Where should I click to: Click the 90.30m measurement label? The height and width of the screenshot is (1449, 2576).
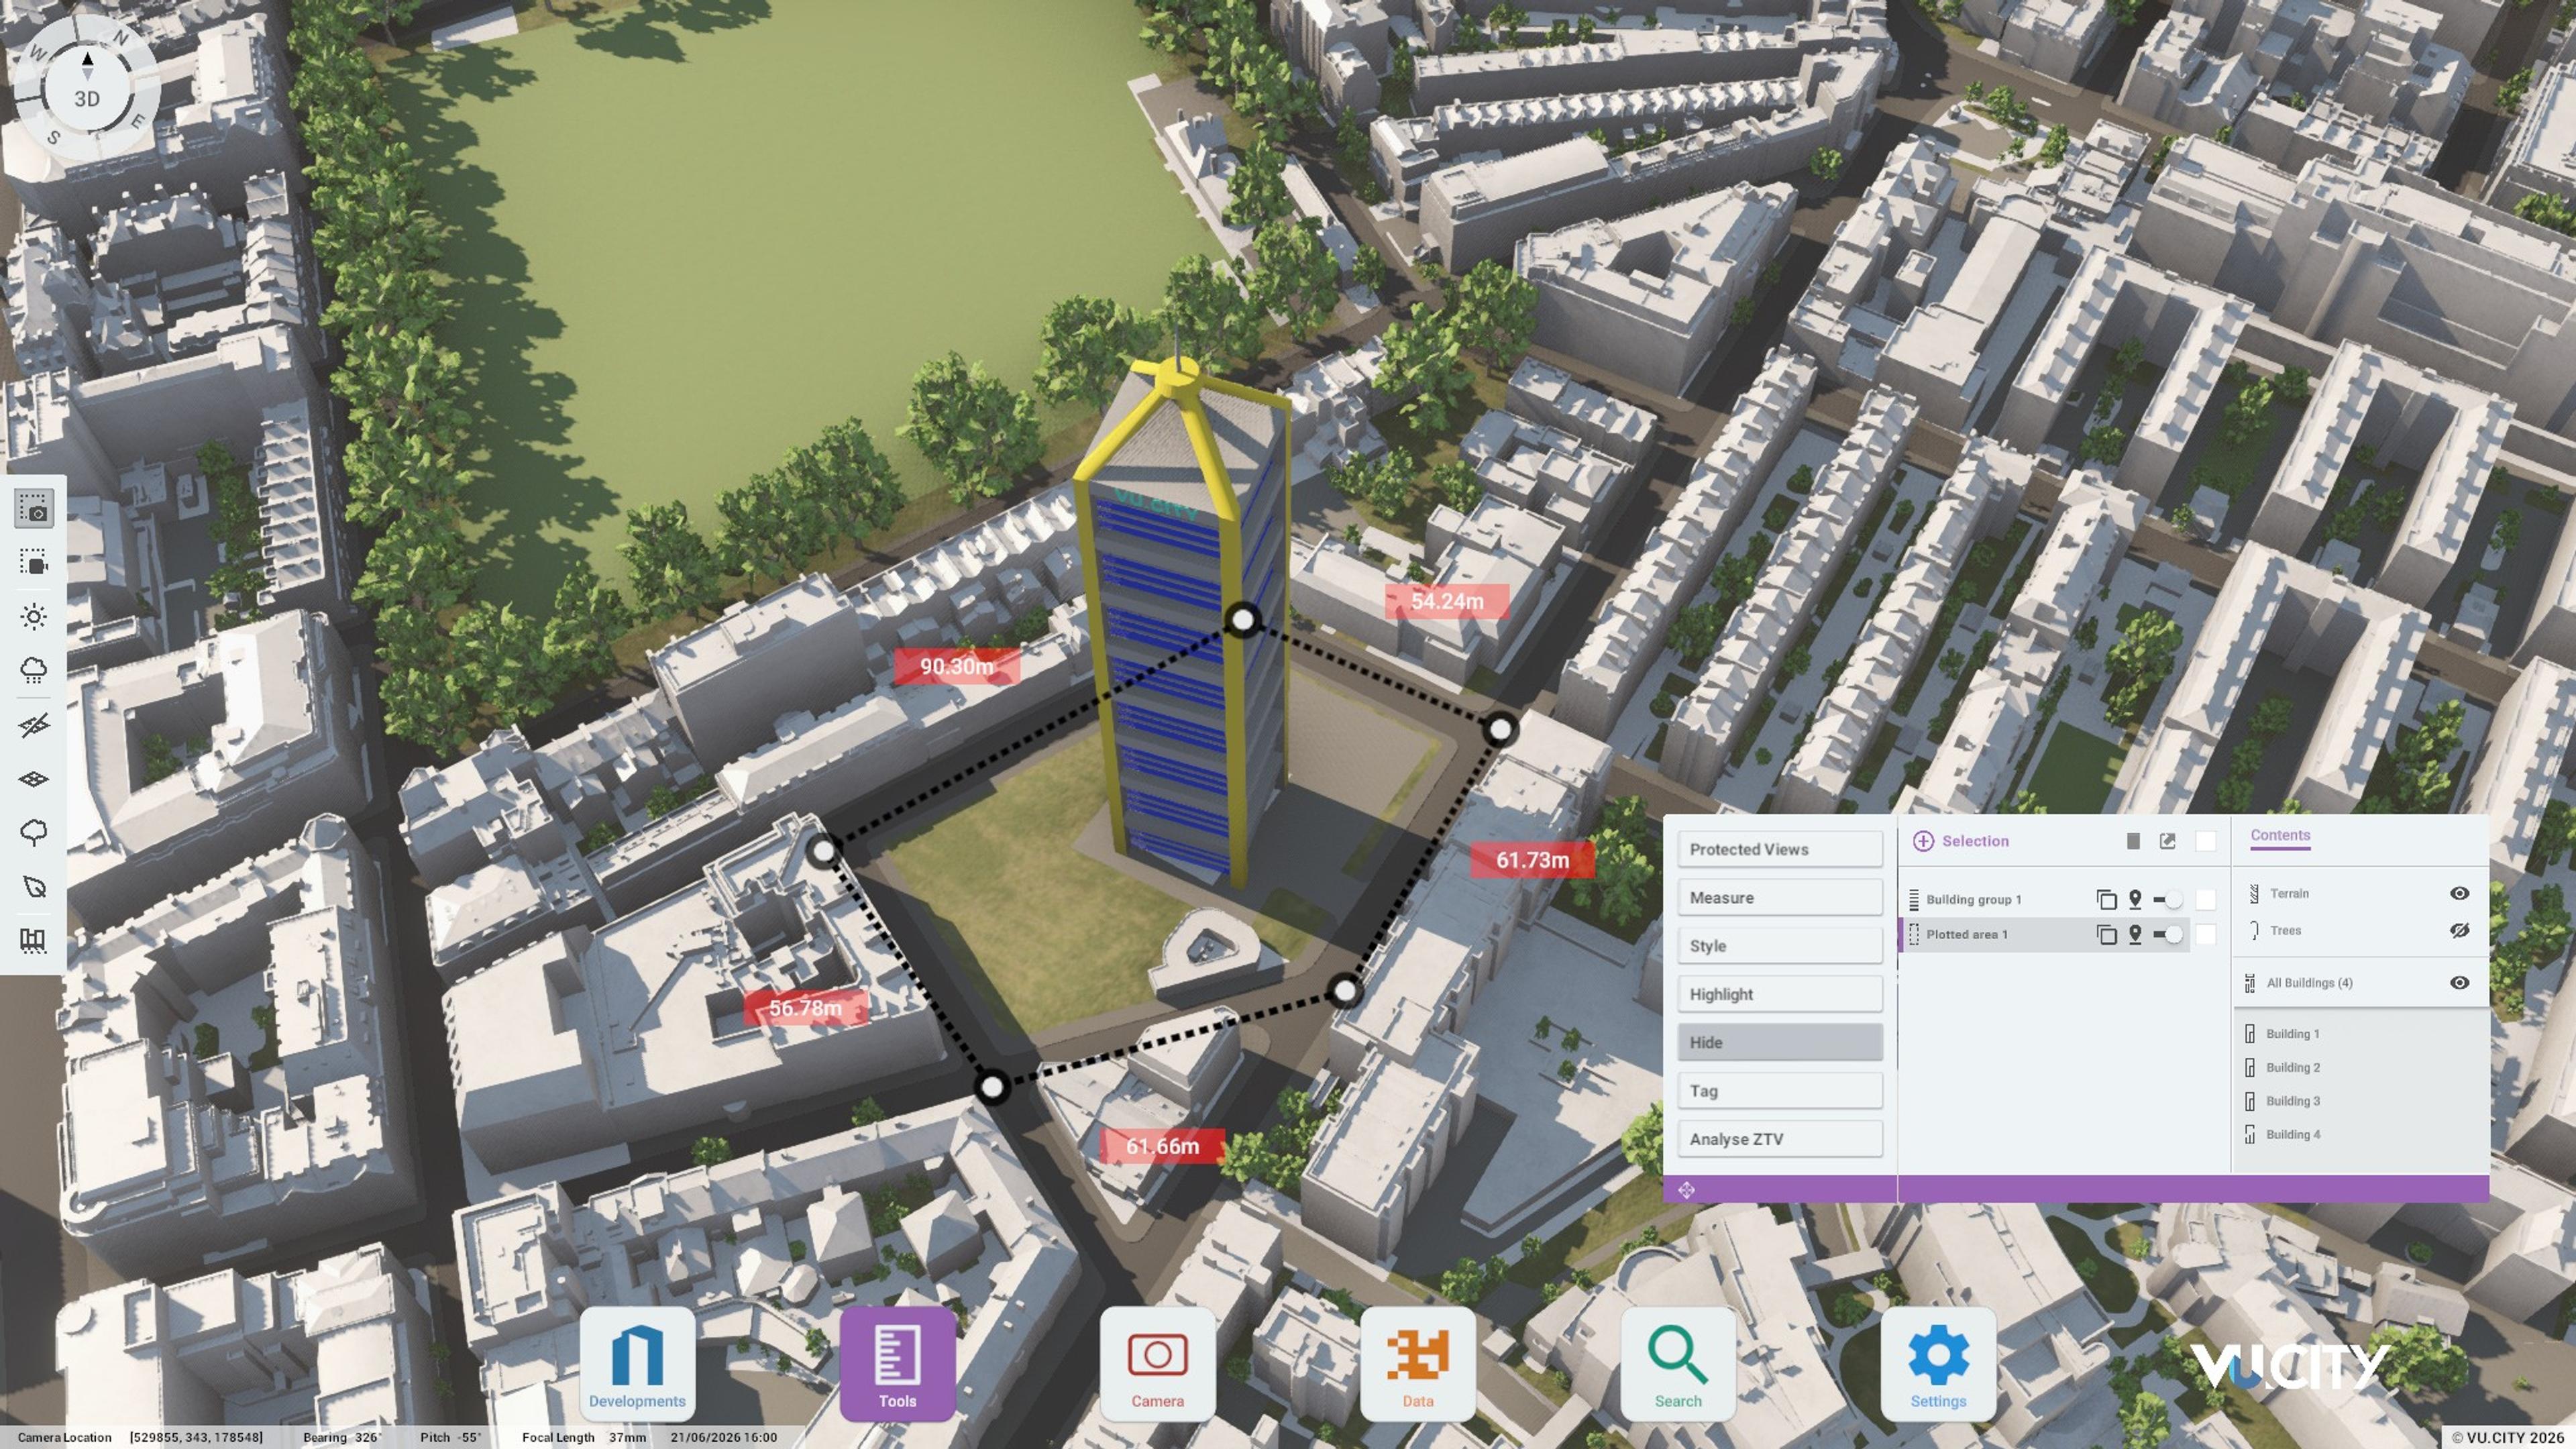pos(957,667)
